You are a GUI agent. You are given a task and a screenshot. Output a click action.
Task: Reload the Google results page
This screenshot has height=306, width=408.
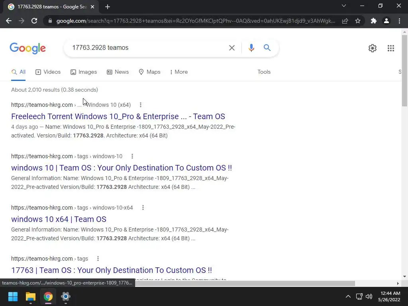(34, 21)
